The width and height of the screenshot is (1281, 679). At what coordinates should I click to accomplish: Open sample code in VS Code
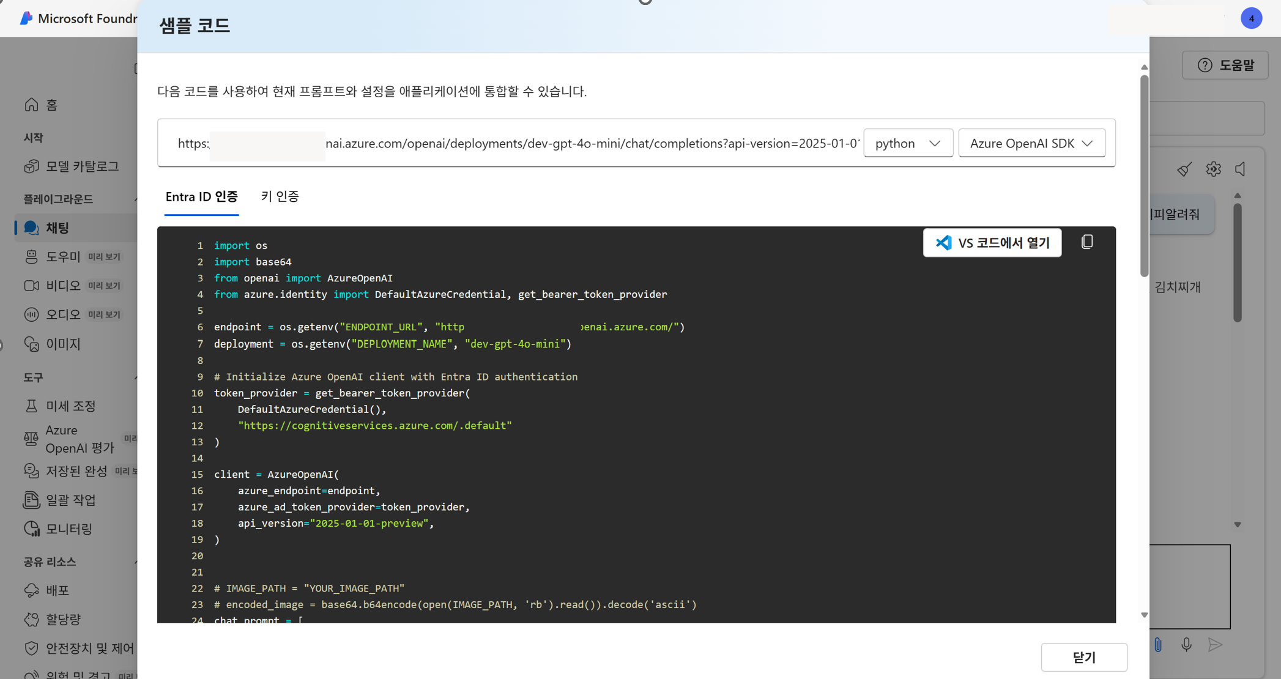(x=992, y=243)
